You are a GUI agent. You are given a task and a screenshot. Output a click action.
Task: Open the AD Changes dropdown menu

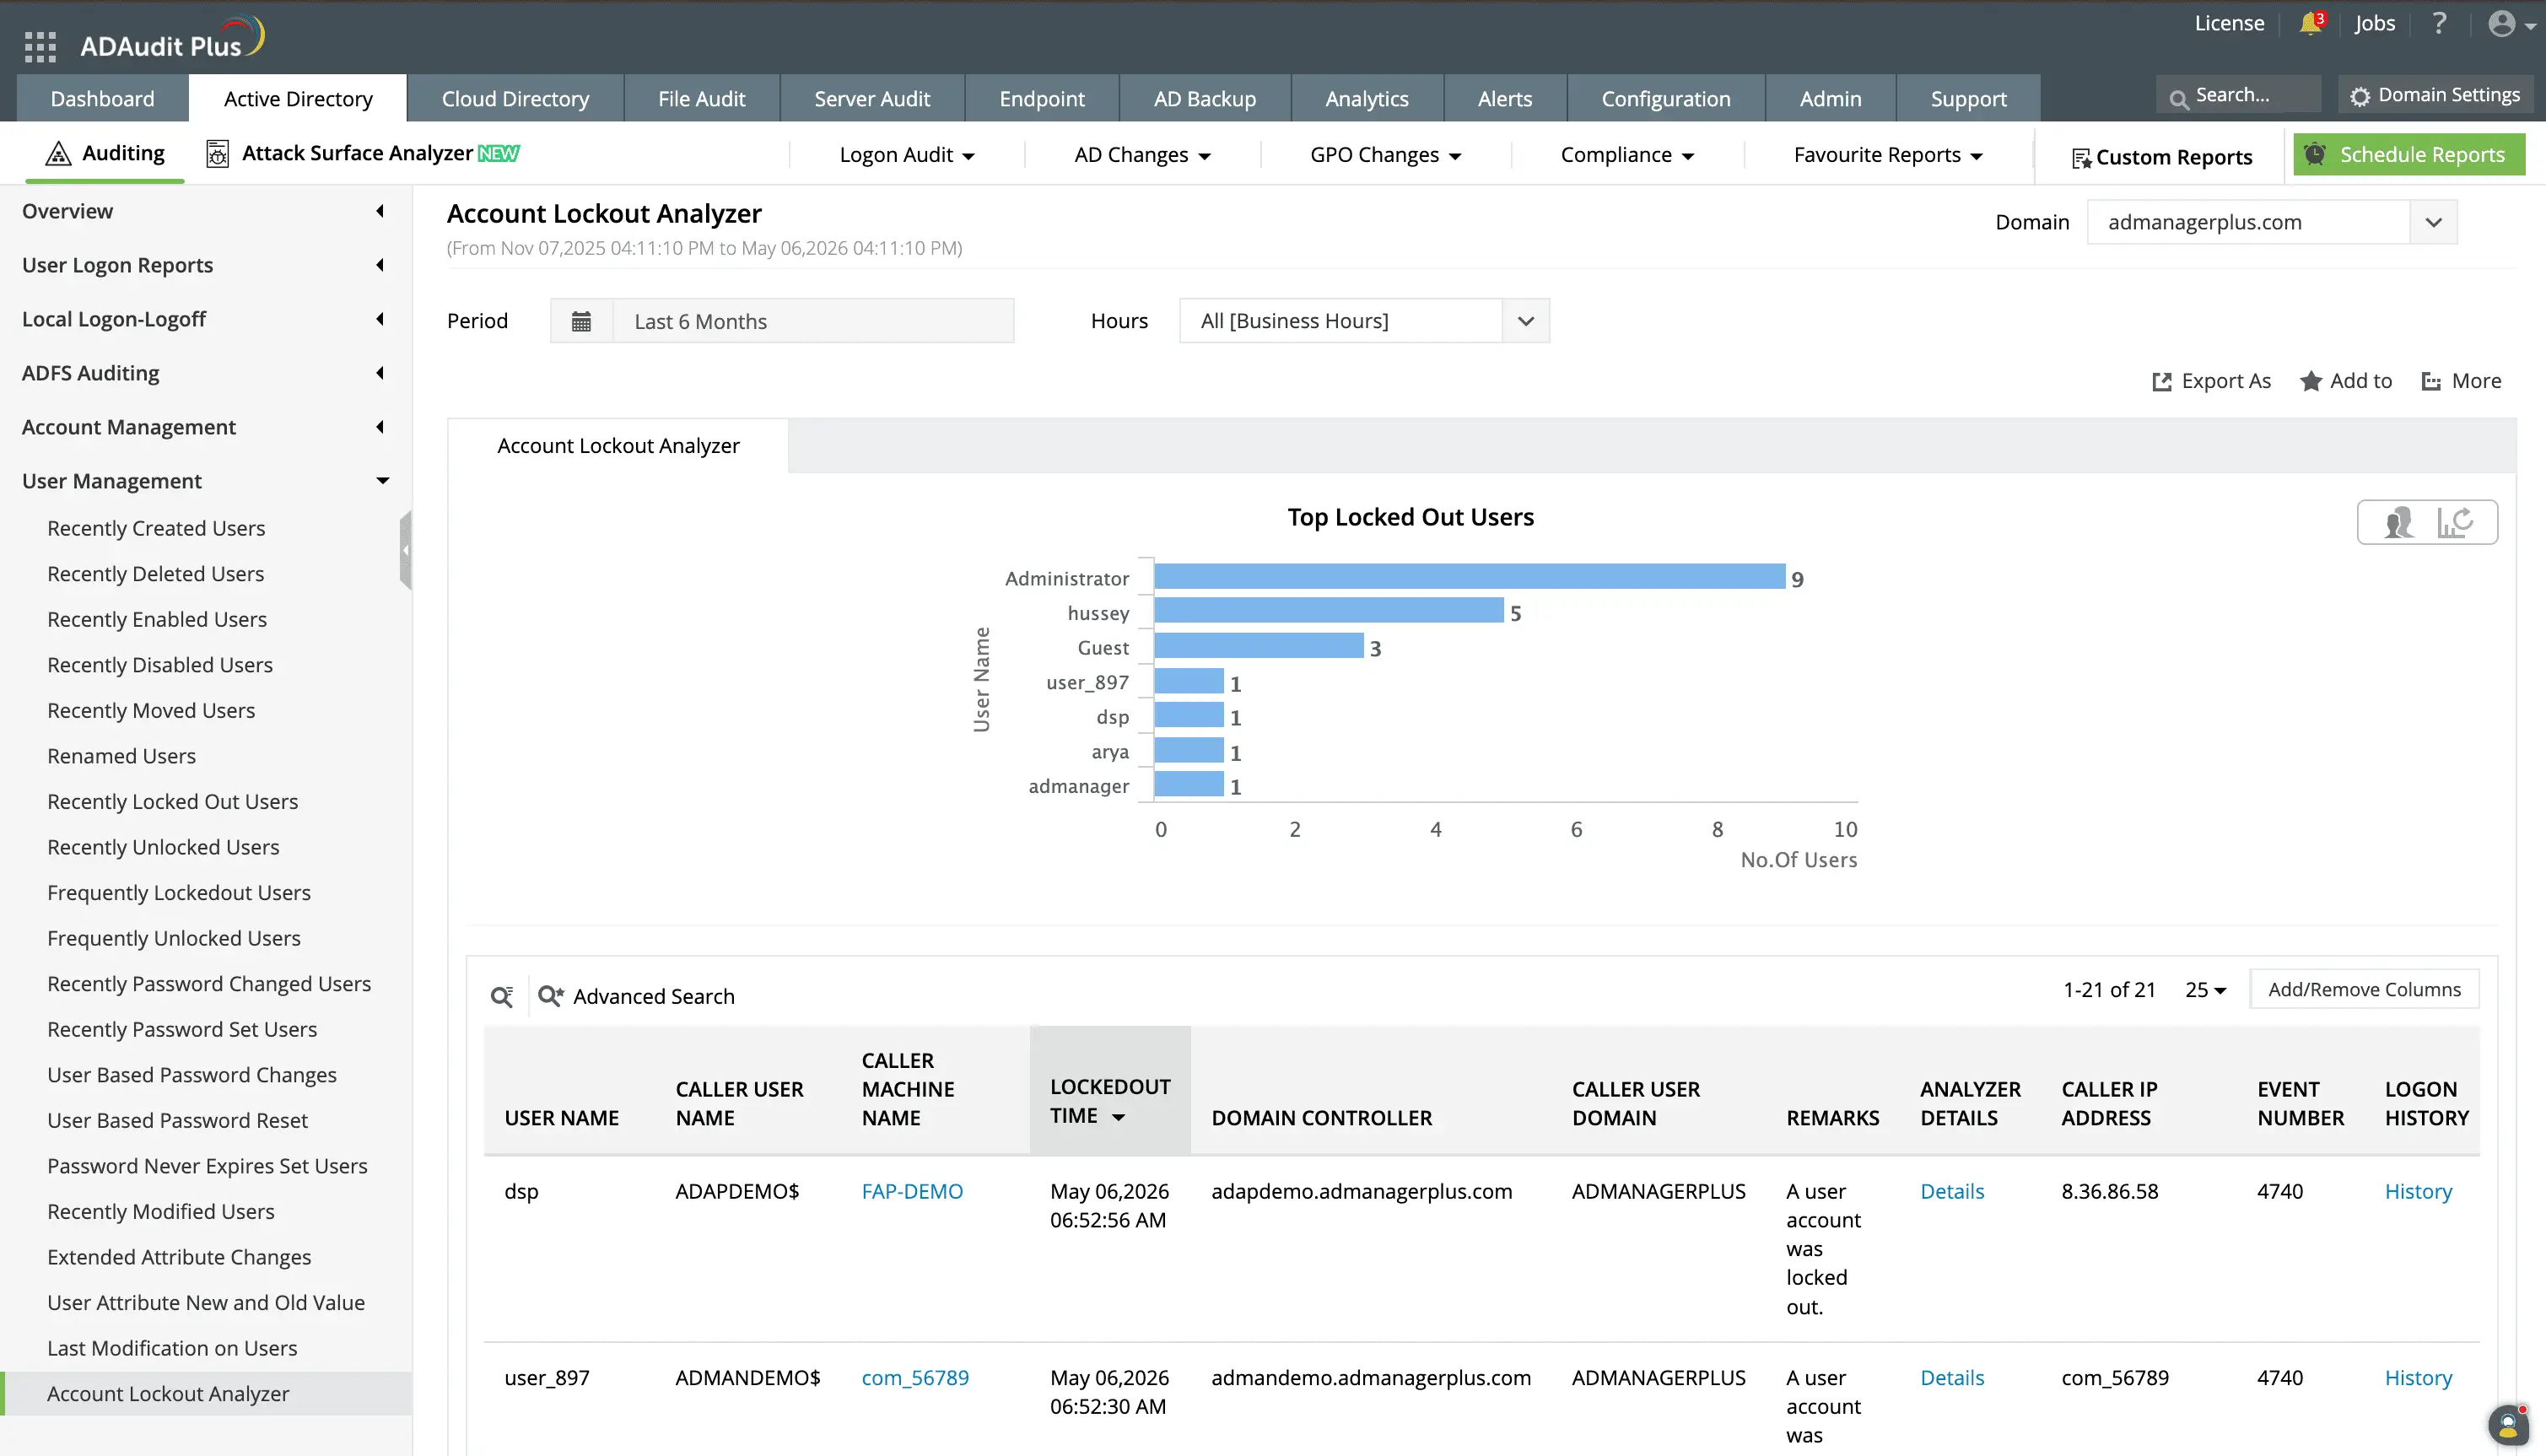tap(1142, 155)
